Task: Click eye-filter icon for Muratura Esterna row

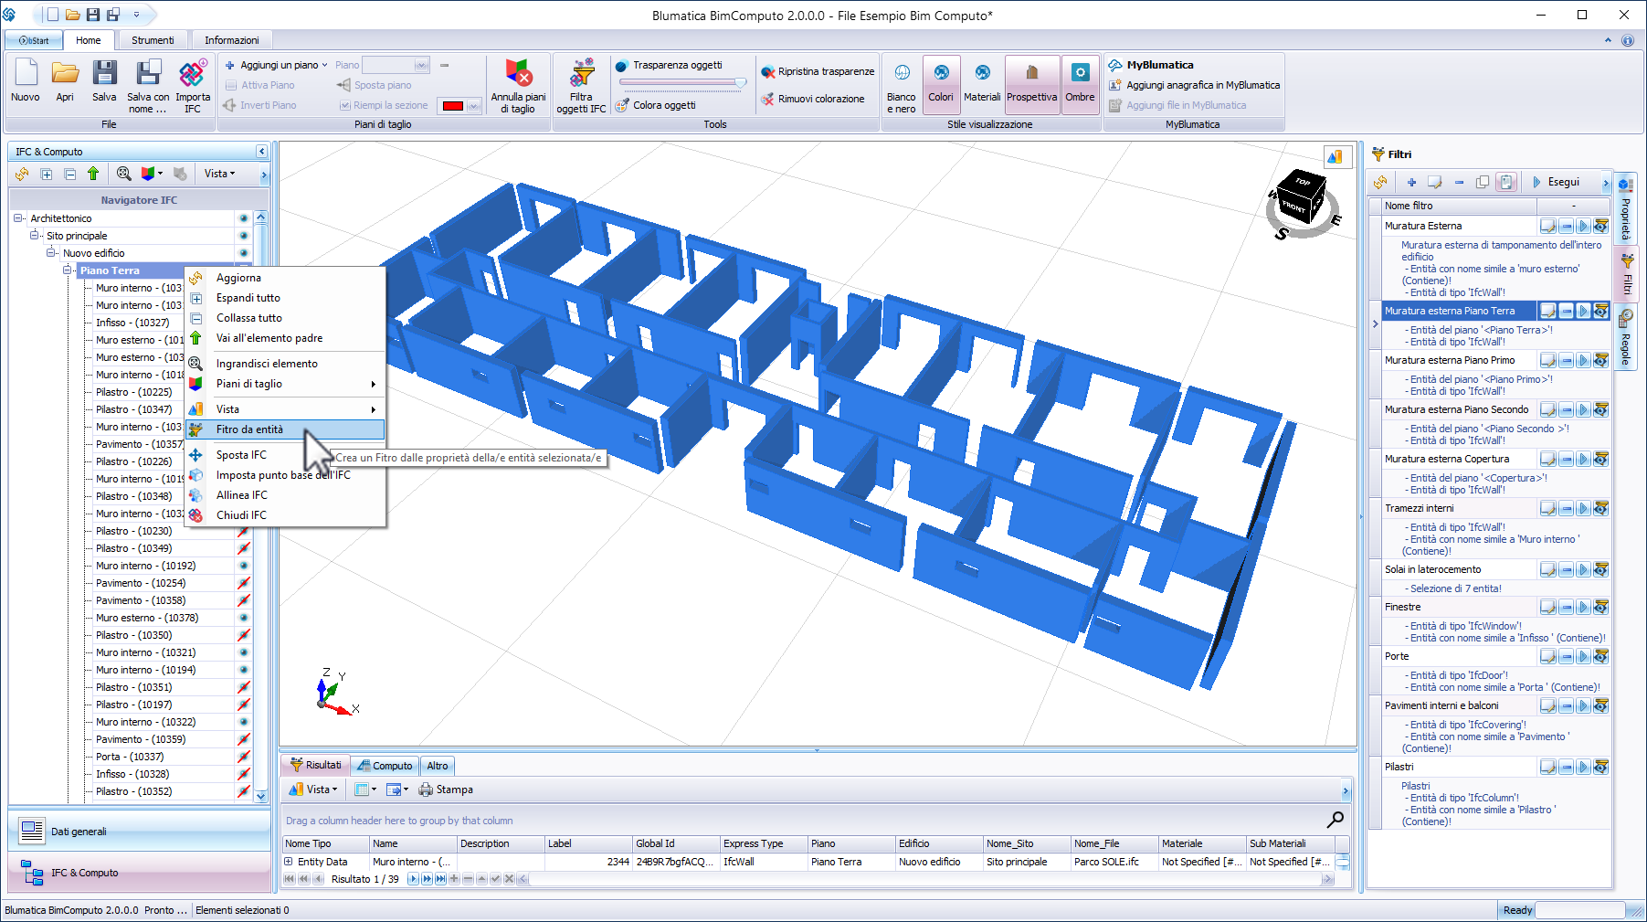Action: (x=1601, y=226)
